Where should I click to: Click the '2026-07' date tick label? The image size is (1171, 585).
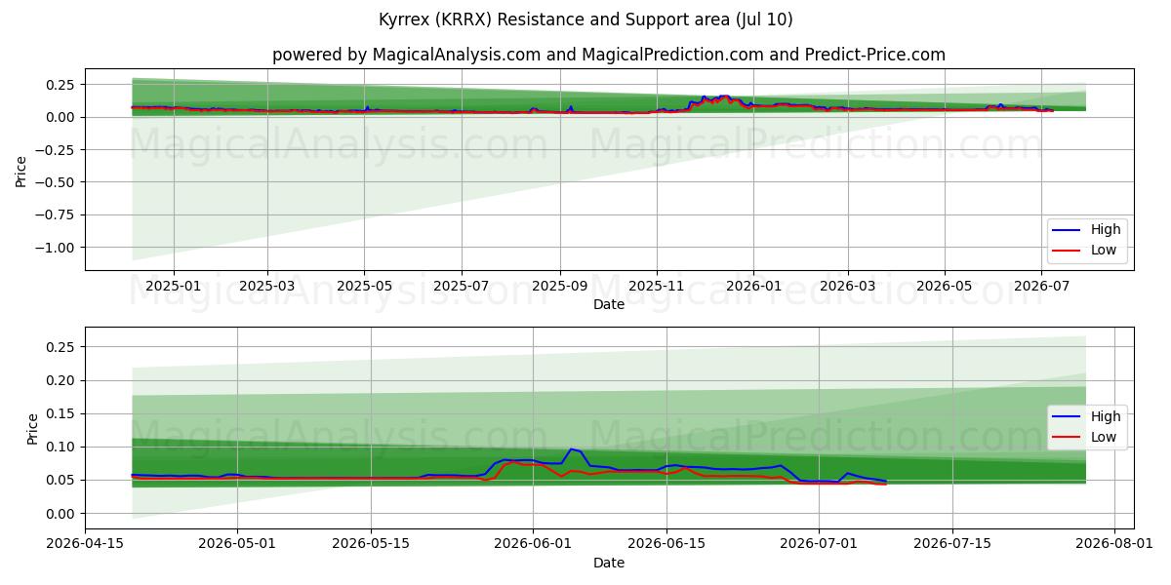pyautogui.click(x=1041, y=286)
